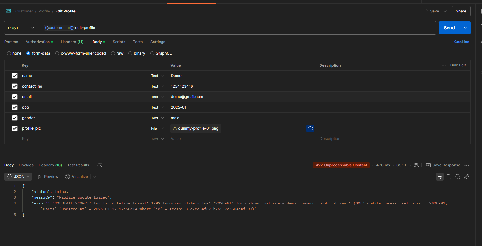Switch to the Scripts tab

coord(119,42)
